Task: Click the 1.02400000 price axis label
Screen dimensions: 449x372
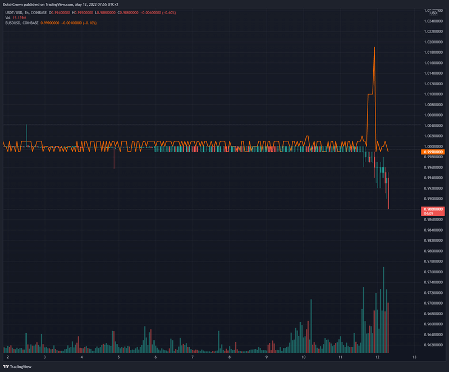Action: point(433,21)
